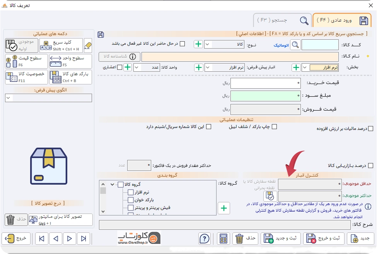
Task: Click ثبت و خروج button
Action: [324, 239]
